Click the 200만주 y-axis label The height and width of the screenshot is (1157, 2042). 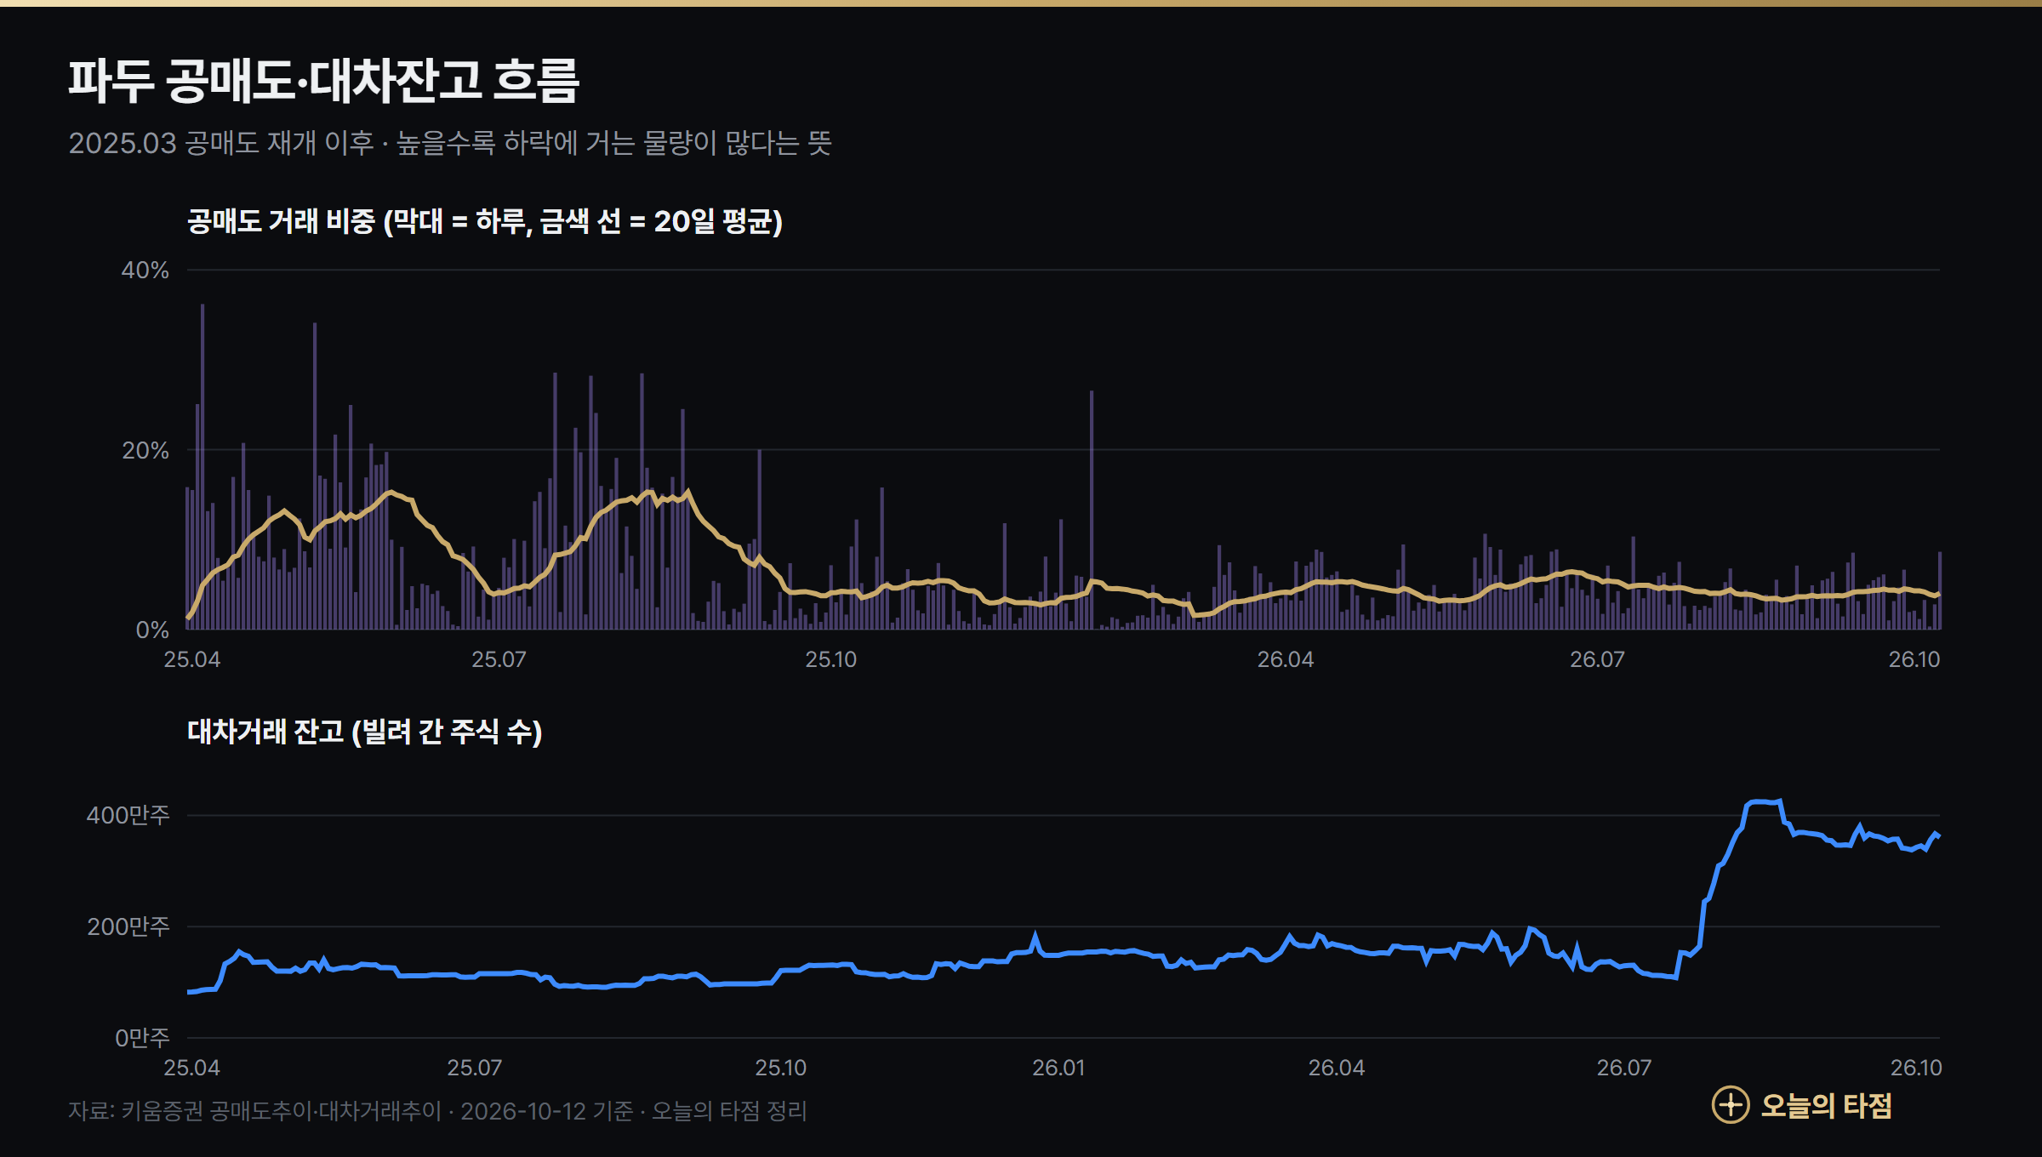point(128,926)
